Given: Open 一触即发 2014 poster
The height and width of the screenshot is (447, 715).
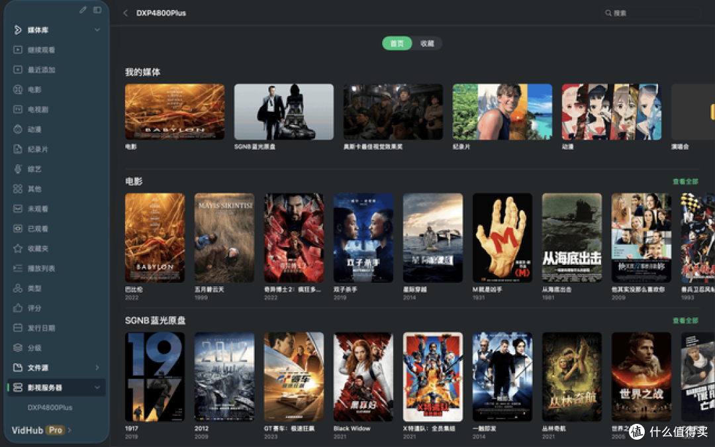Looking at the screenshot, I should click(502, 377).
